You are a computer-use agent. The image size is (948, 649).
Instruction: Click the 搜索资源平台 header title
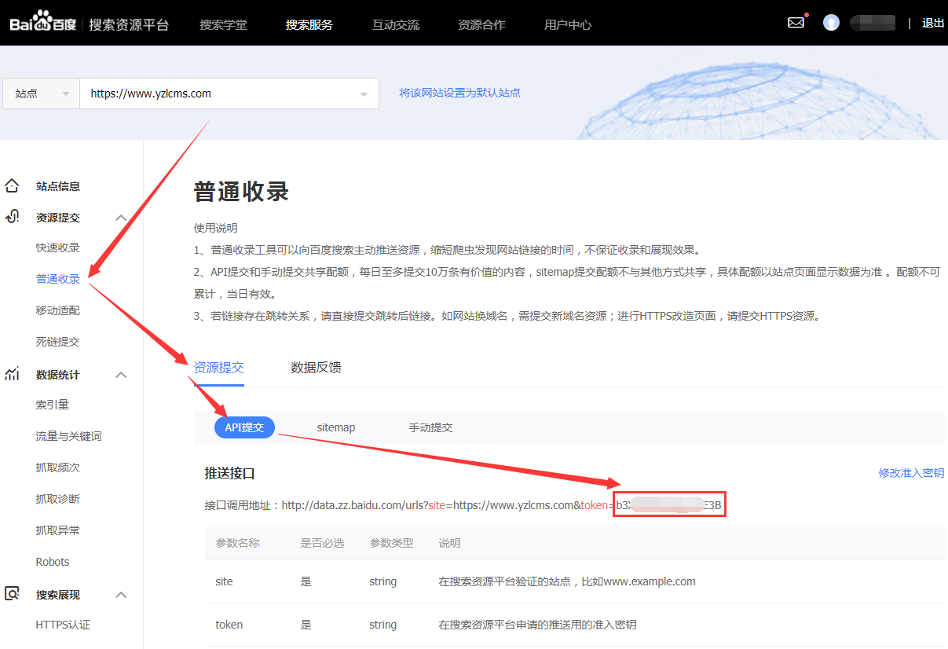point(129,24)
